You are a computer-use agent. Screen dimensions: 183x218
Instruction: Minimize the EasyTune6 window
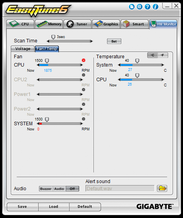click(x=167, y=6)
